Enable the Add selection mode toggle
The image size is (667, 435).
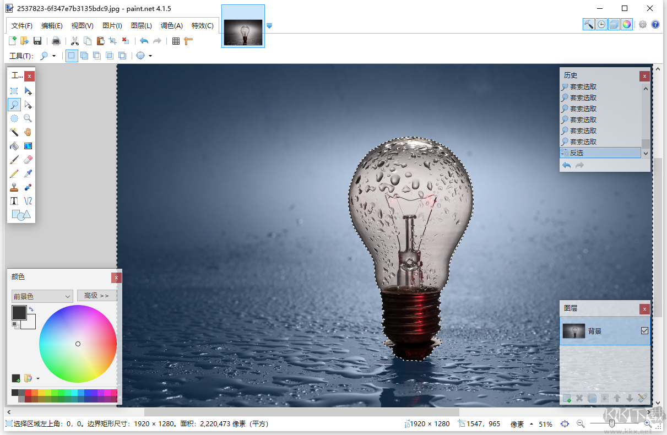pos(84,55)
